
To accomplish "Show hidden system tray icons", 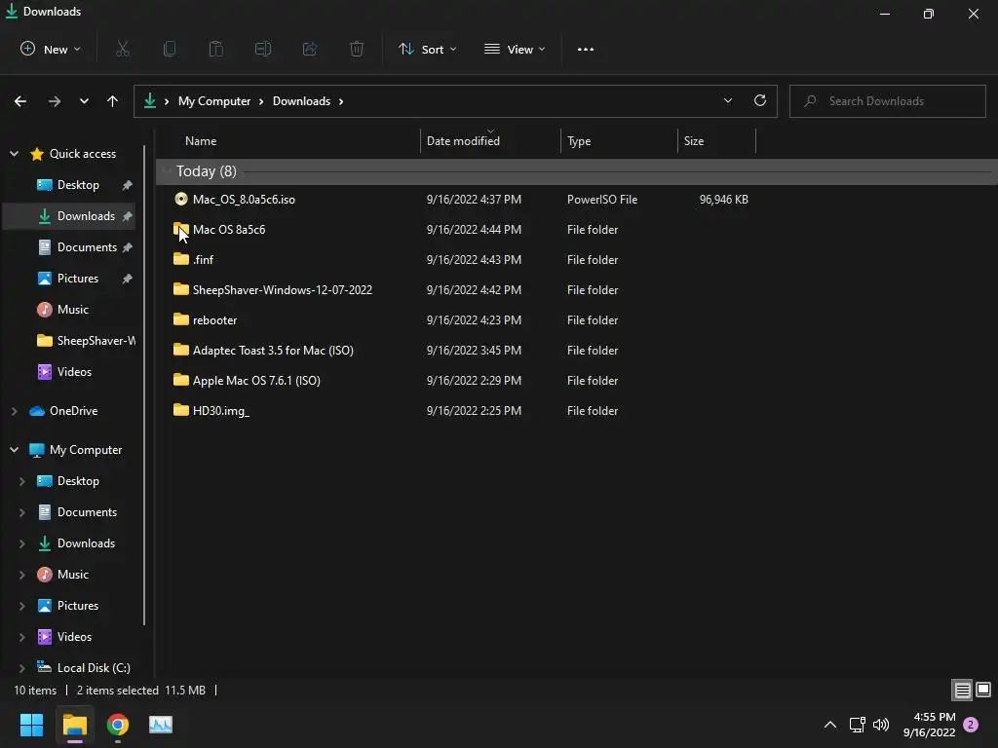I will (x=830, y=725).
